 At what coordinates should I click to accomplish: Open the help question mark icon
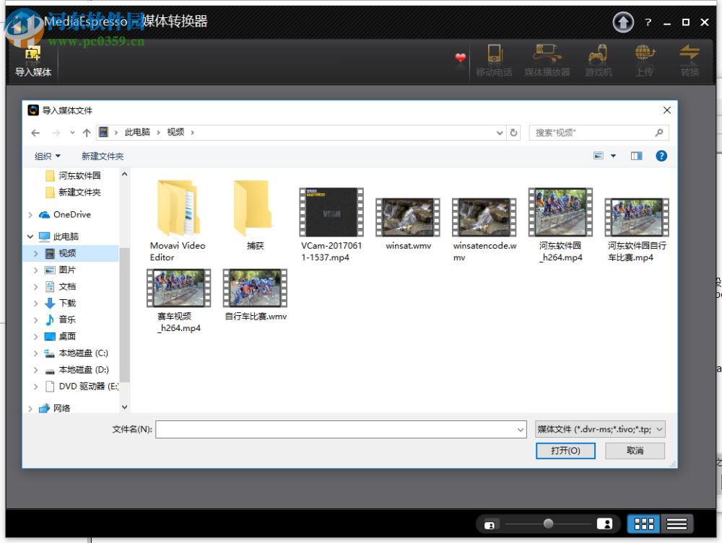pos(648,22)
